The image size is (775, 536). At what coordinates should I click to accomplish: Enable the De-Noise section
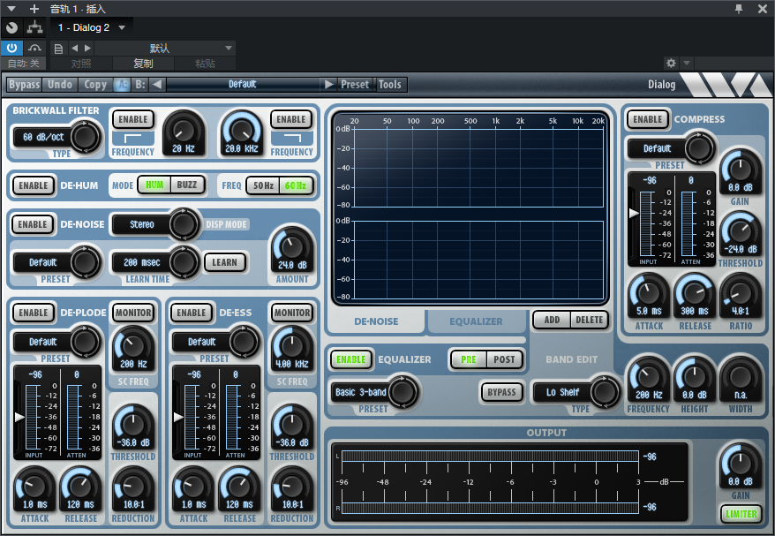[33, 224]
